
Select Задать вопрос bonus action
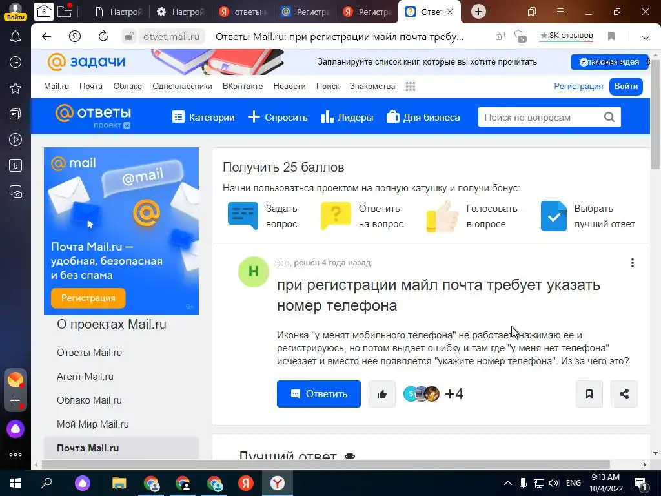(x=263, y=216)
